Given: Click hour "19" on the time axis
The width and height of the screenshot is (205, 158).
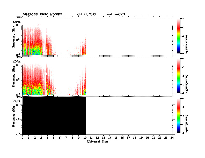Looking at the screenshot, I should (x=141, y=138).
